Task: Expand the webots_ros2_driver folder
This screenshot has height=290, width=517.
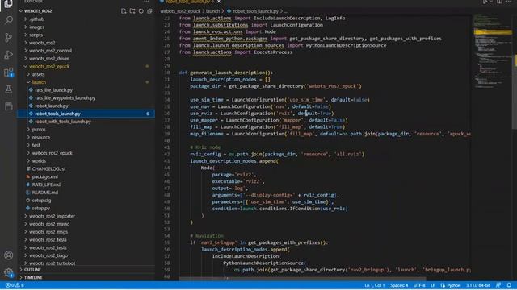Action: (x=48, y=59)
